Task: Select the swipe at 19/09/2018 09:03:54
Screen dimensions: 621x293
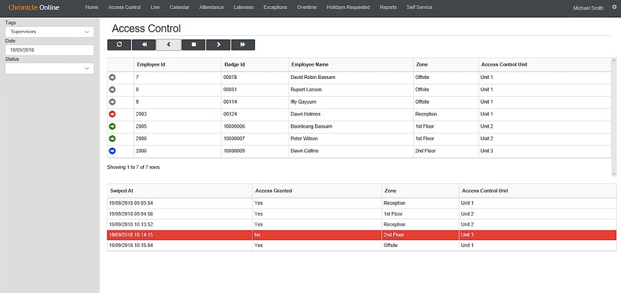Action: pos(362,203)
